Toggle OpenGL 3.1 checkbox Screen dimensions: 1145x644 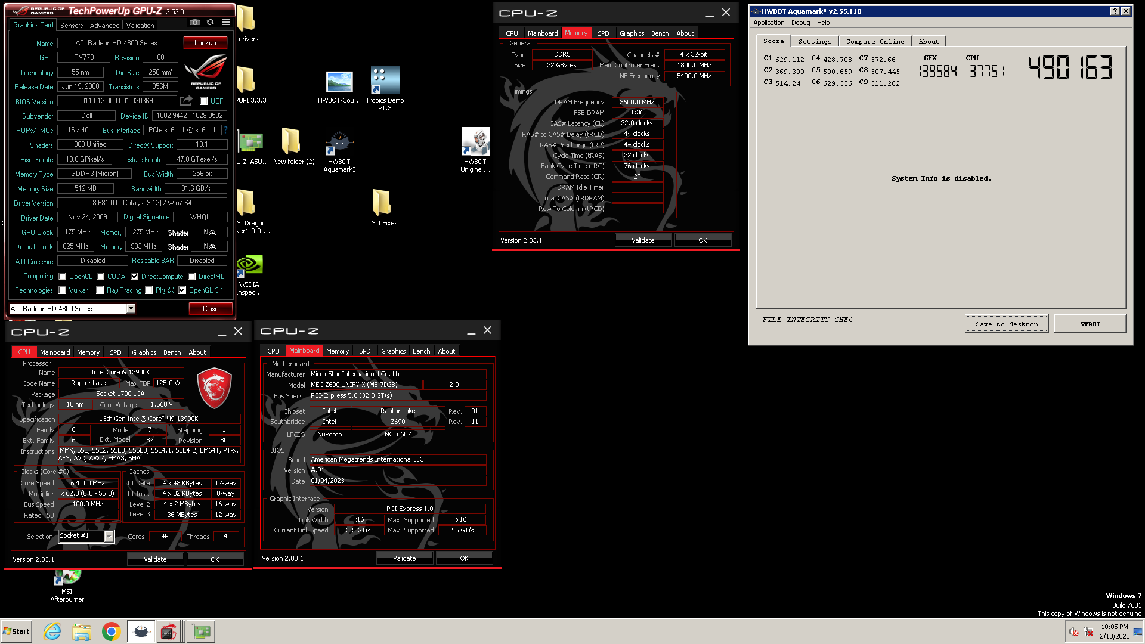coord(182,290)
